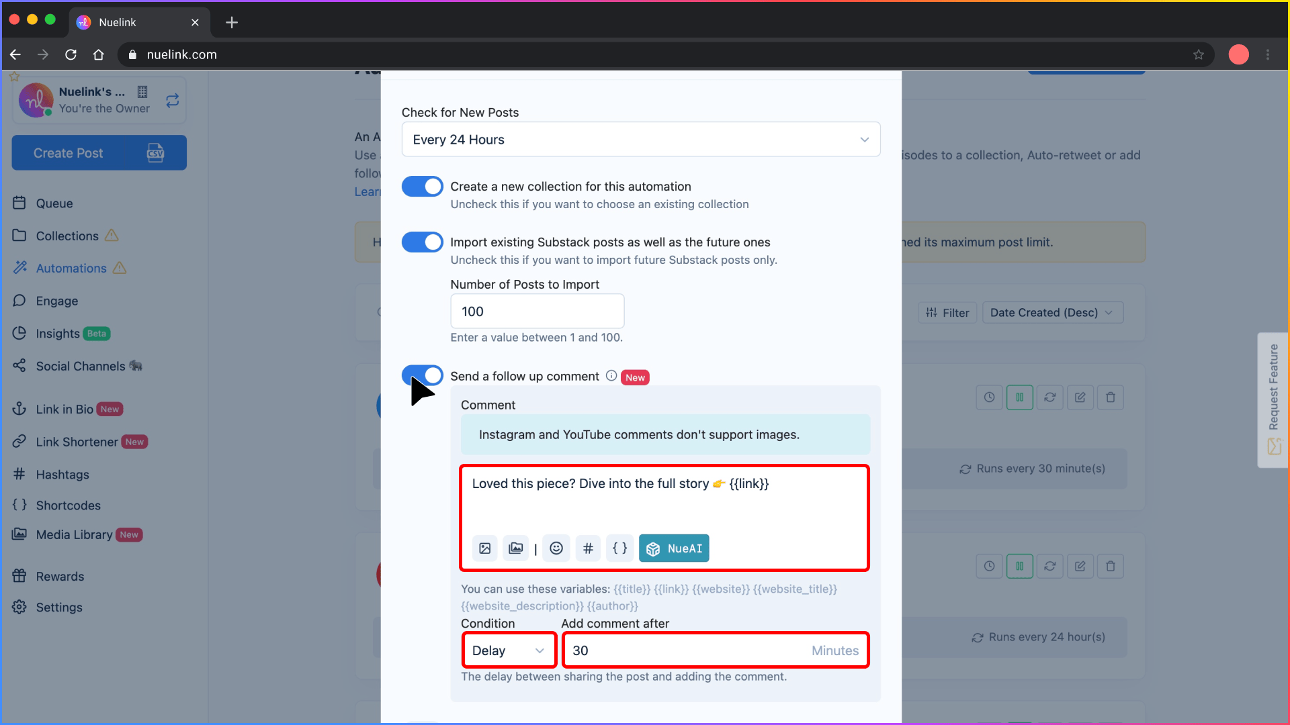Pause the second automation with green icon
The height and width of the screenshot is (725, 1290).
(1020, 566)
